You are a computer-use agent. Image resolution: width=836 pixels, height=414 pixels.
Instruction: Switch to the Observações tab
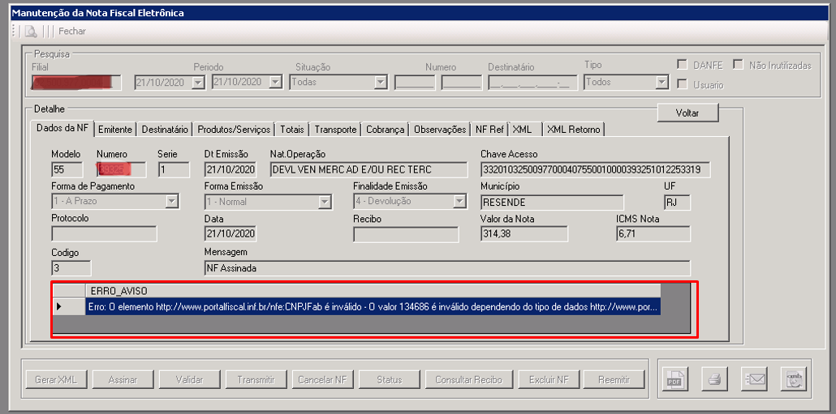click(x=440, y=130)
